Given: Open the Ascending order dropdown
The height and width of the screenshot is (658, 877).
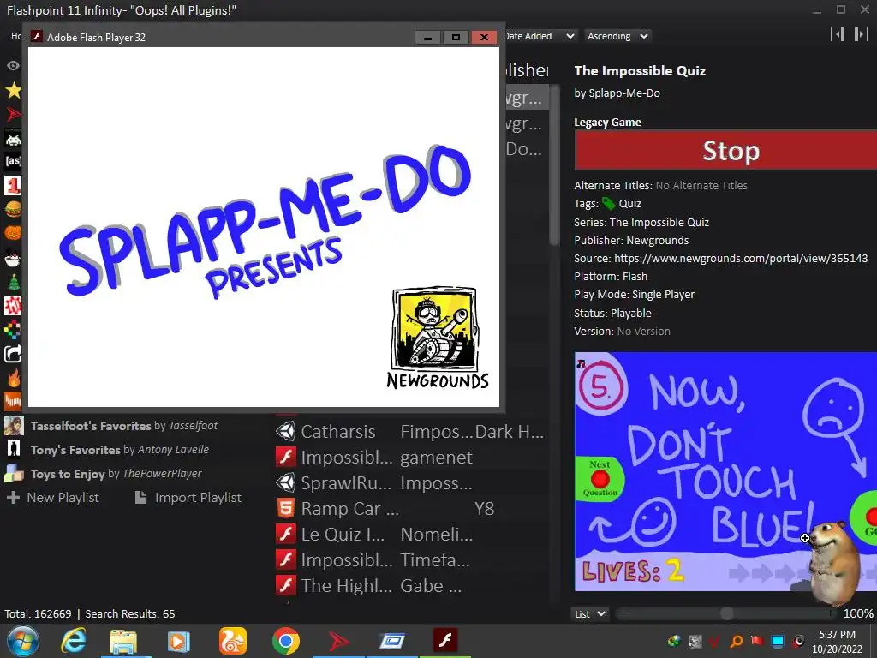Looking at the screenshot, I should tap(617, 36).
